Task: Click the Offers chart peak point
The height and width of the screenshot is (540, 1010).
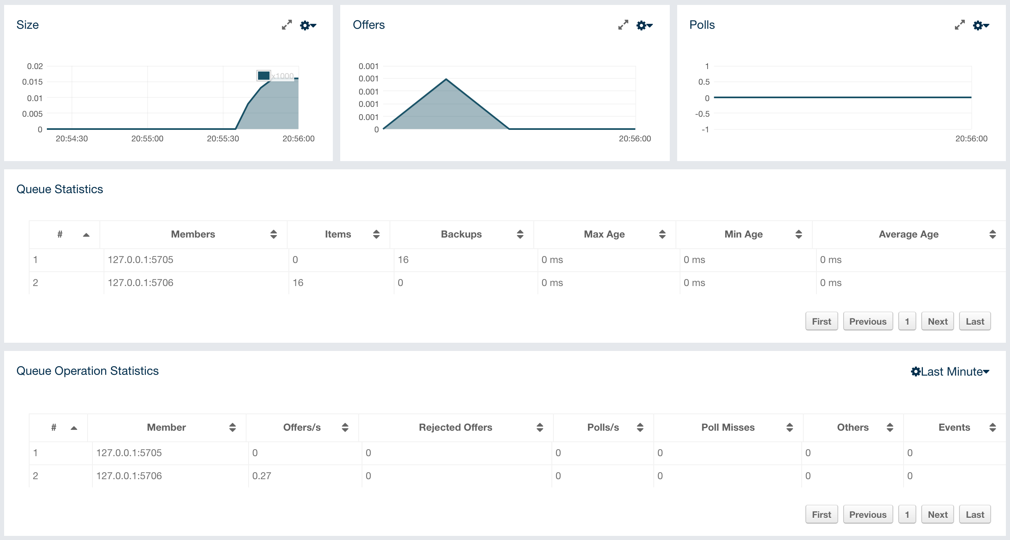Action: (446, 79)
